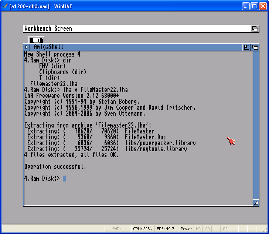Click the extracted 'FileMaster' 70620 line
This screenshot has height=234, width=269.
tap(91, 131)
